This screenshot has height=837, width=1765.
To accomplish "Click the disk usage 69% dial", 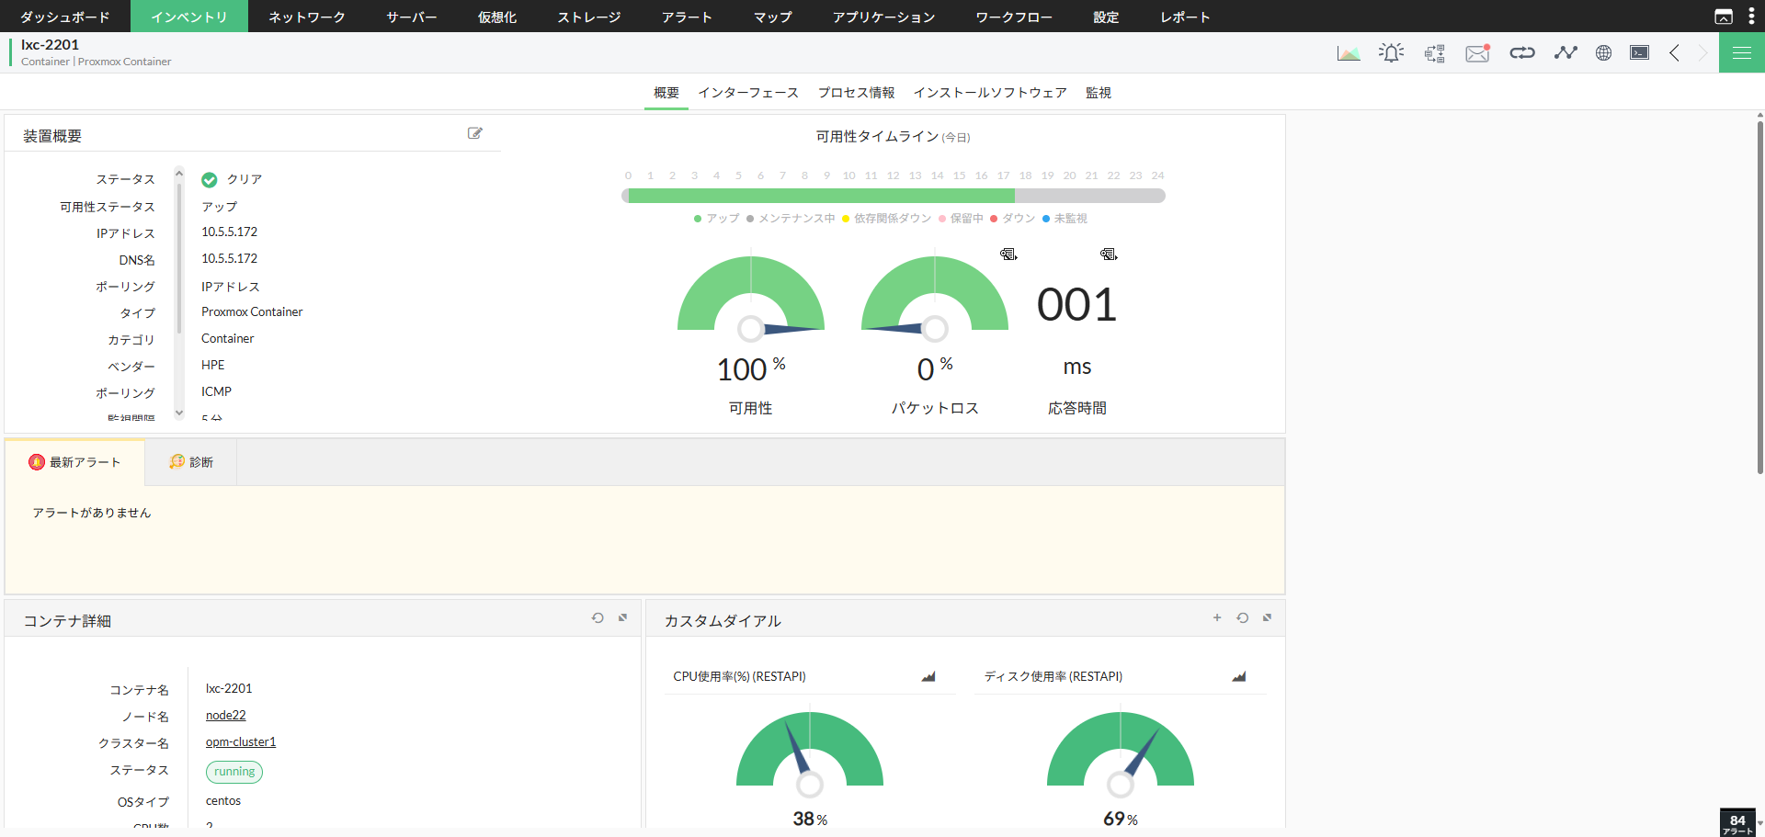I will click(x=1121, y=752).
